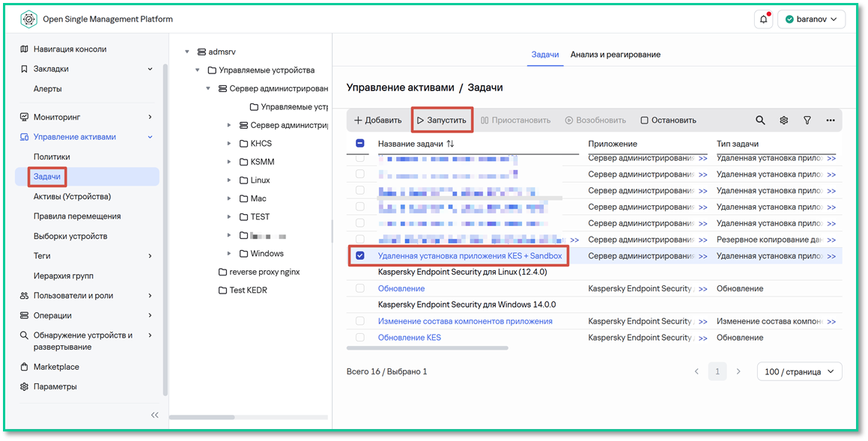The height and width of the screenshot is (441, 868).
Task: Click the Мониторинг monitor icon
Action: (24, 118)
